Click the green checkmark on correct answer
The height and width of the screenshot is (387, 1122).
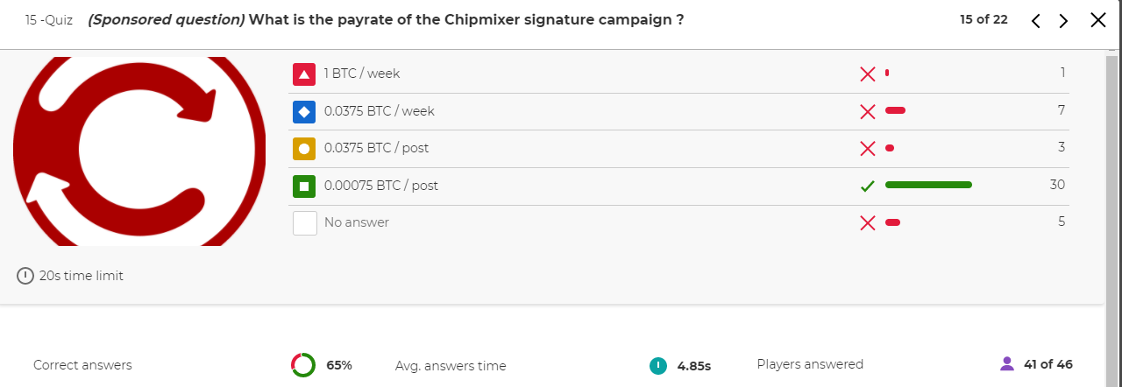868,186
